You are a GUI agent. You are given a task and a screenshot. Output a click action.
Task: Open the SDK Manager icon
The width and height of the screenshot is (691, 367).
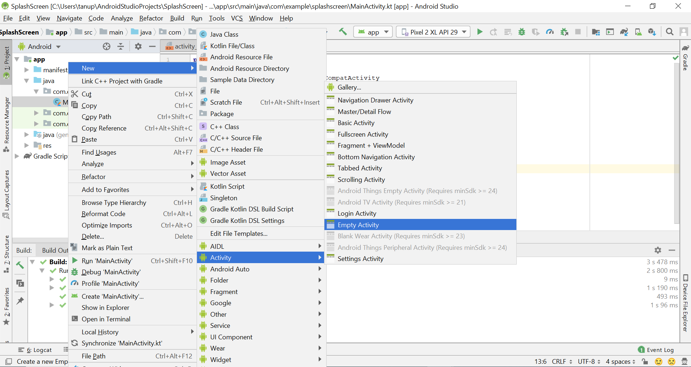[x=652, y=32]
